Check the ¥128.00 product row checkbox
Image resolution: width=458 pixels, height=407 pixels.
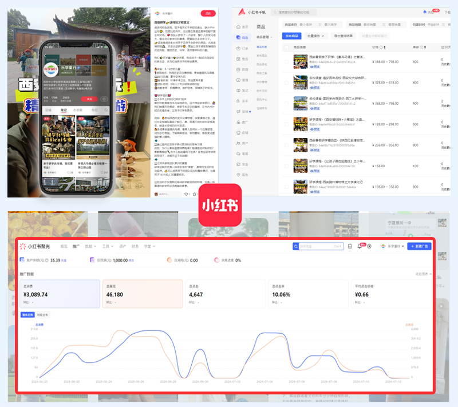pos(287,124)
